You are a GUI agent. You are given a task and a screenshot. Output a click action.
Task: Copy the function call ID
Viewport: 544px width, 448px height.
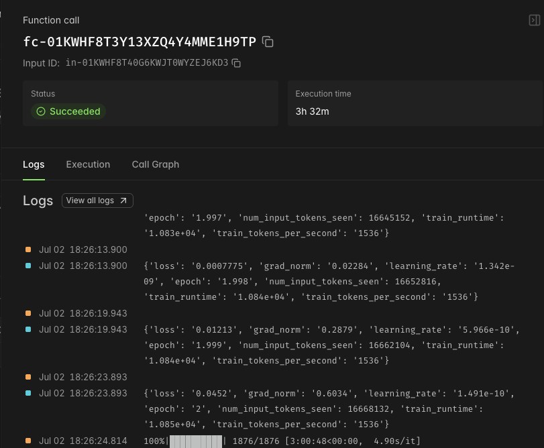[x=268, y=42]
